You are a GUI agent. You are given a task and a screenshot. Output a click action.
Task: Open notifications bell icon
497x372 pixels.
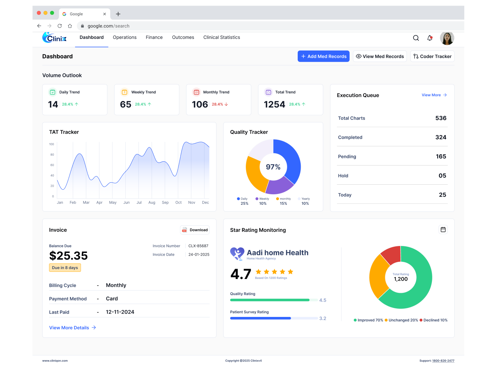(430, 38)
